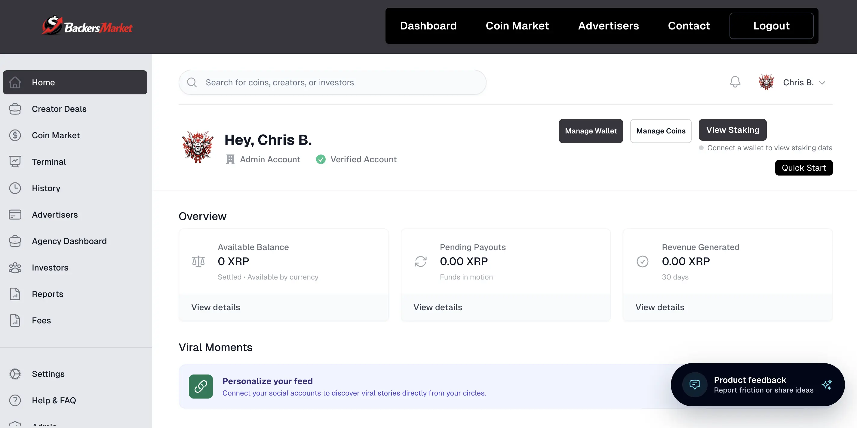Click the History clock icon
This screenshot has width=857, height=428.
[15, 188]
